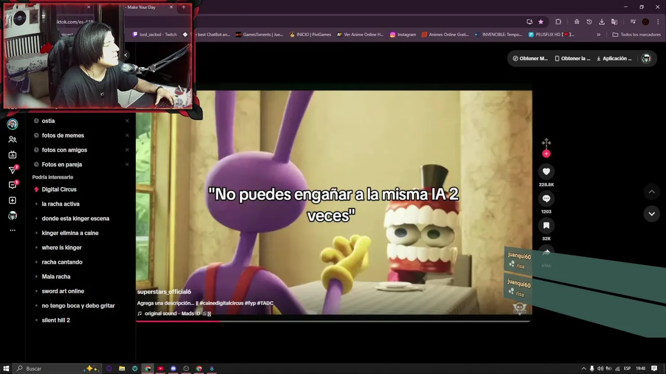Click the Google Translate extension icon
Viewport: 666px width, 374px height.
pyautogui.click(x=614, y=22)
